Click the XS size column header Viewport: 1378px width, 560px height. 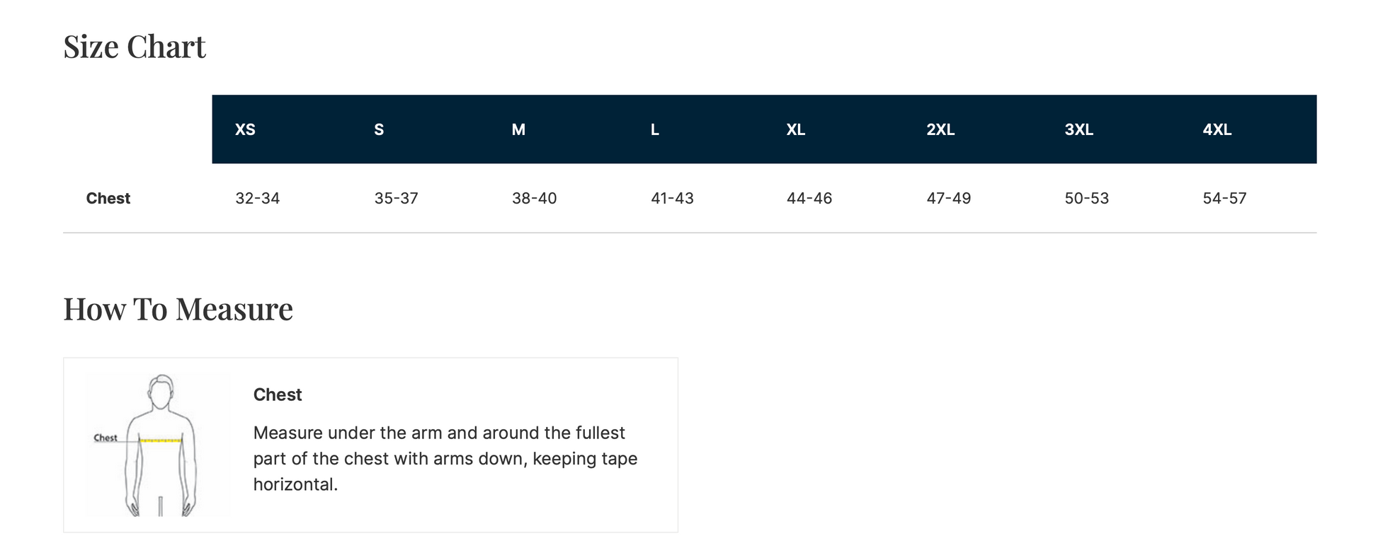coord(245,129)
